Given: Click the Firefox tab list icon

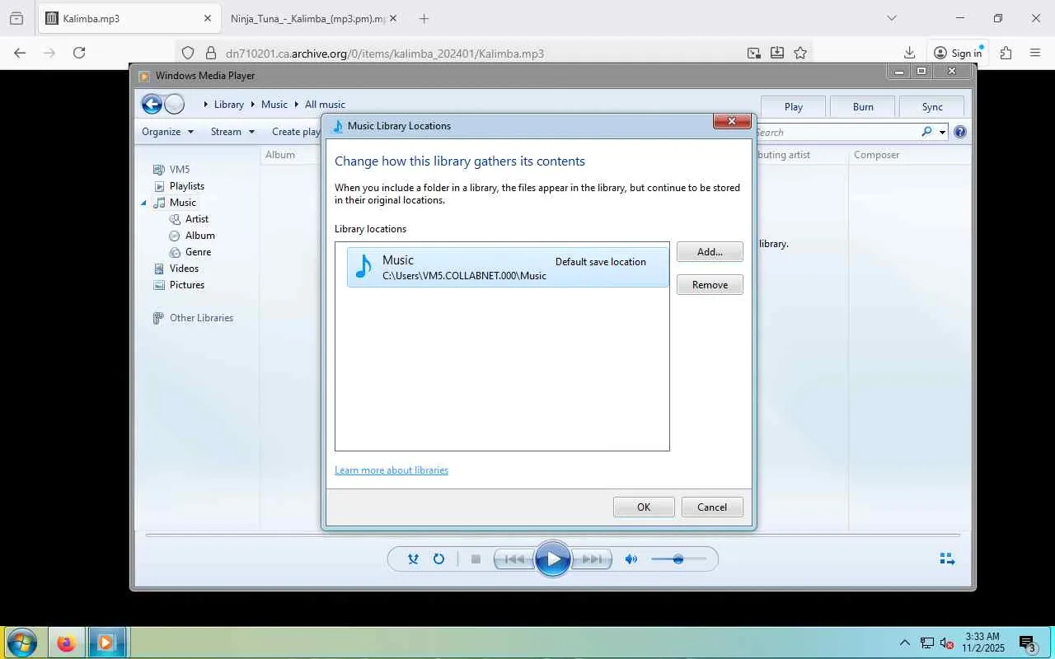Looking at the screenshot, I should coord(16,18).
